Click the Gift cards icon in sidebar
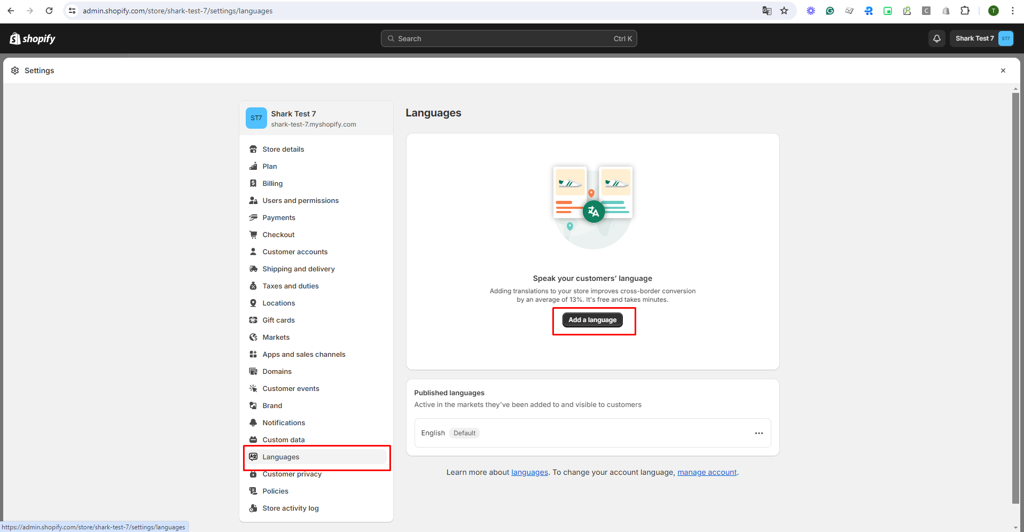Screen dimensions: 1024x532 pos(253,320)
